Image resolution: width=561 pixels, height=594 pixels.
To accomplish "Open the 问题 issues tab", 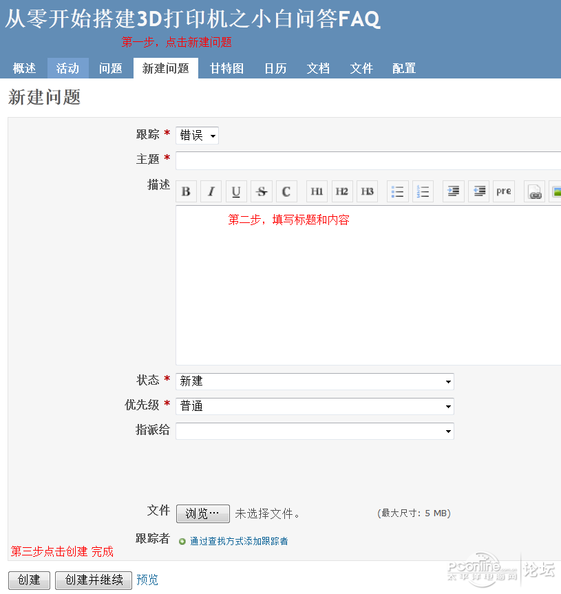I will 111,68.
